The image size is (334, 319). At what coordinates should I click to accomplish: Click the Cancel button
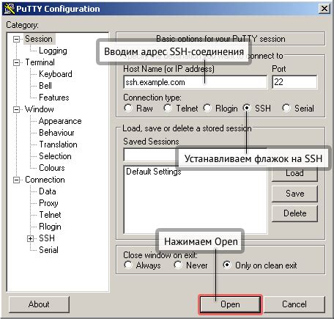[294, 304]
